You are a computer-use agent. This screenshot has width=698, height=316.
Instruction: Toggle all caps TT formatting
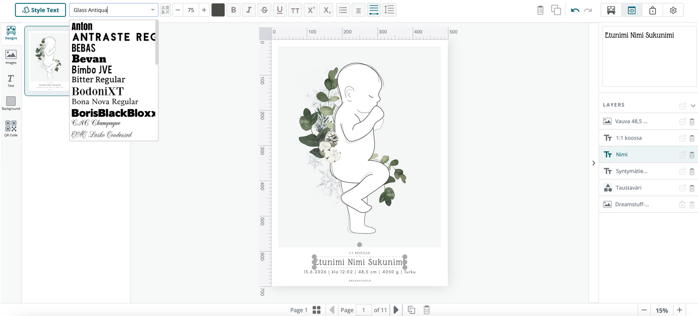coord(295,10)
